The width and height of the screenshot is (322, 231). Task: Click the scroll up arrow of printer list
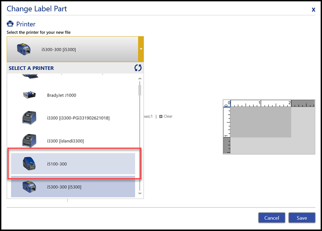click(139, 79)
